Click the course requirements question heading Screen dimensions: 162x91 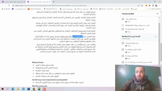50,80
